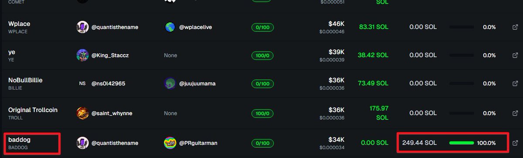Viewport: 523px width, 158px height.
Task: Click @wplacelive globe avatar icon
Action: pyautogui.click(x=170, y=27)
